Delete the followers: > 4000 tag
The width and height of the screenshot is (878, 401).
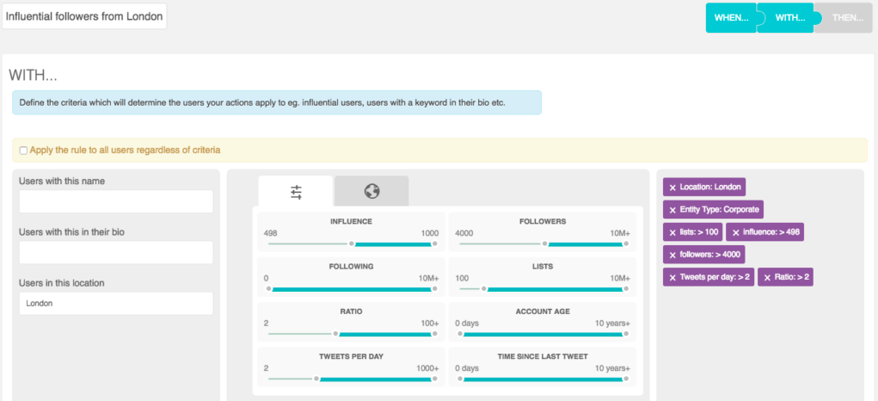(x=672, y=255)
